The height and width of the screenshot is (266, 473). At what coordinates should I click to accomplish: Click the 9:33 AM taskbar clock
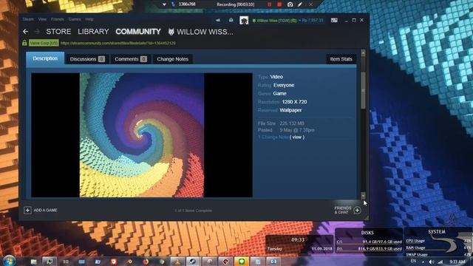click(457, 262)
